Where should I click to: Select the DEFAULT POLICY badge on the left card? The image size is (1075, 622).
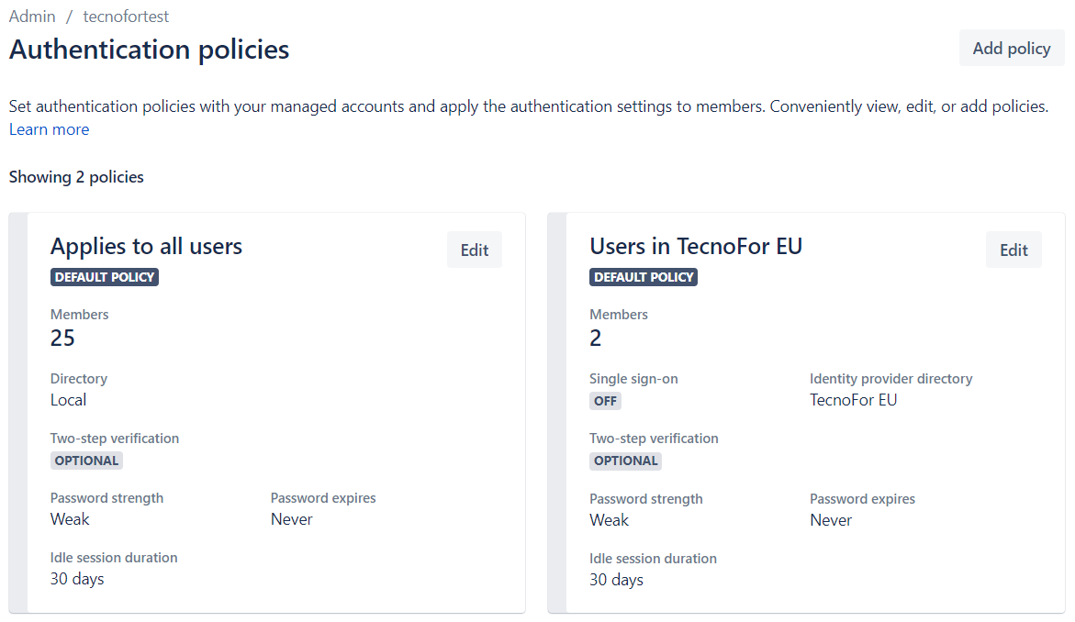pyautogui.click(x=104, y=276)
